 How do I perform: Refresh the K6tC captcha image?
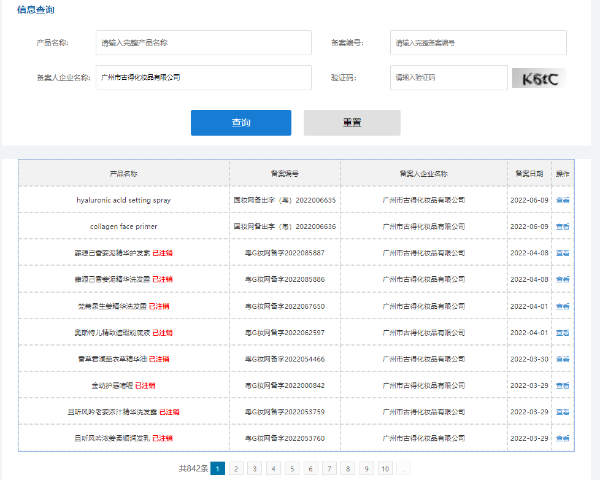(x=539, y=78)
